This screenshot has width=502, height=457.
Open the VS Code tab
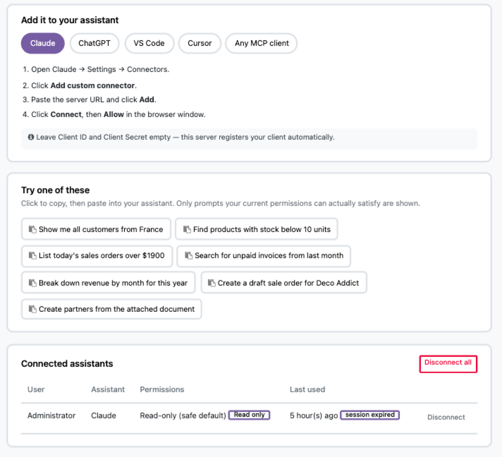pos(149,43)
